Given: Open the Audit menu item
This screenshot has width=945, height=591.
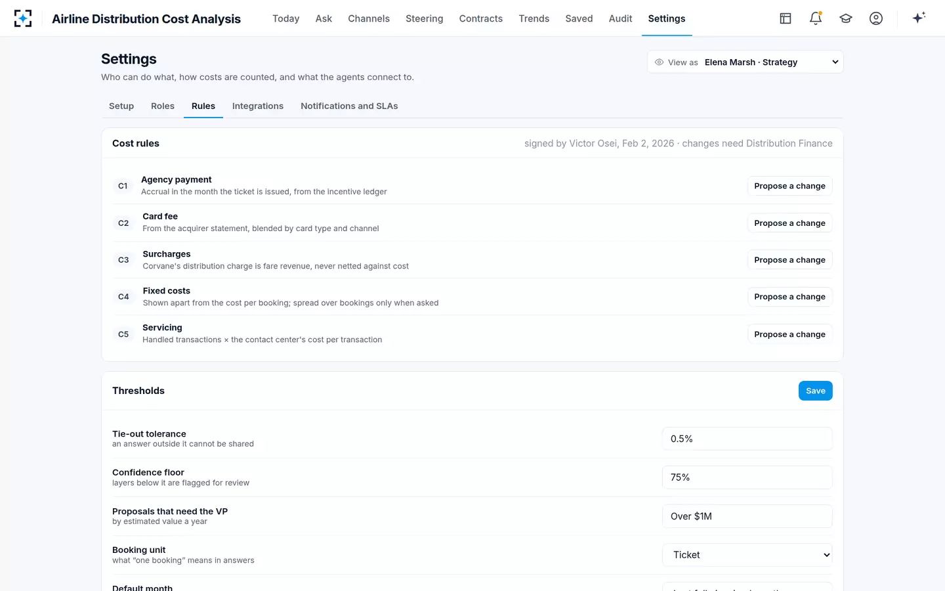Looking at the screenshot, I should [620, 18].
